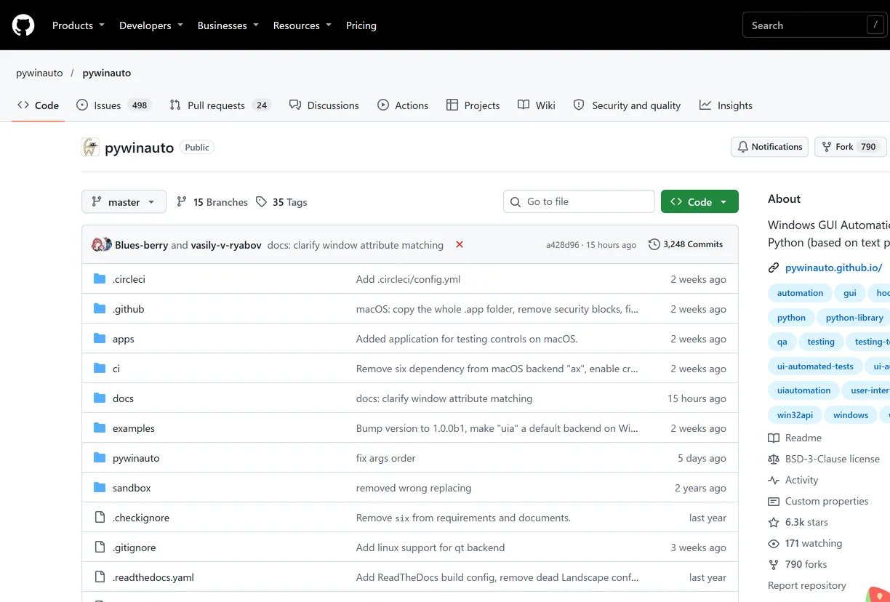
Task: Click the Readme book icon
Action: coord(774,438)
